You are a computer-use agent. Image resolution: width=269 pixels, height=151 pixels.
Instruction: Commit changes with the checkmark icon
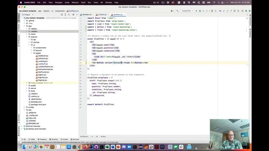227,11
